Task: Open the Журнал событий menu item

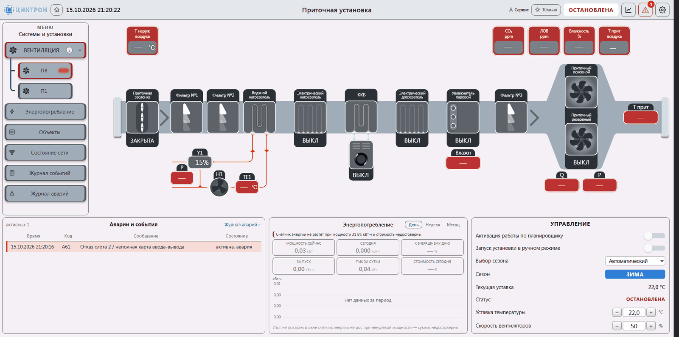Action: 45,173
